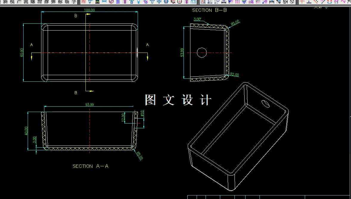Select the XY coordinate label icon

(265, 1)
